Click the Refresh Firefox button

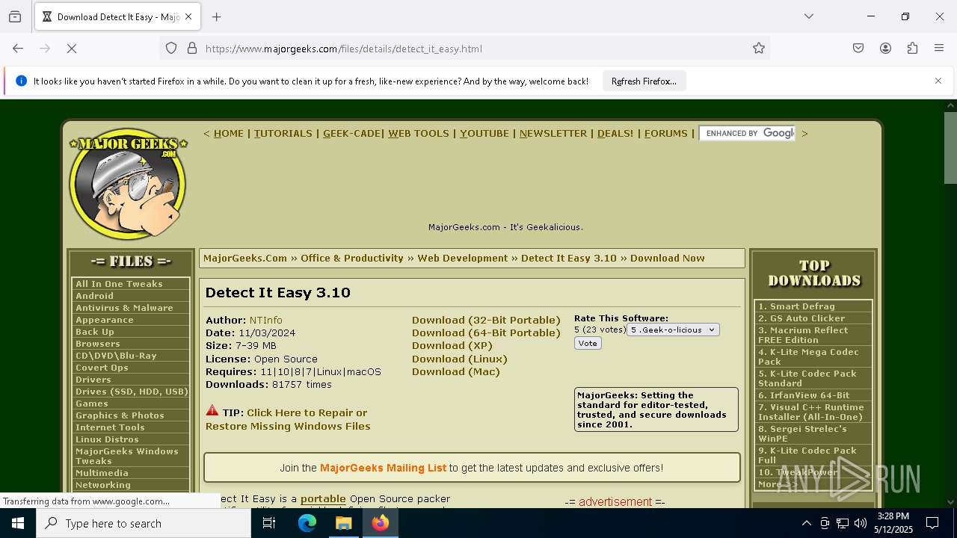tap(644, 81)
